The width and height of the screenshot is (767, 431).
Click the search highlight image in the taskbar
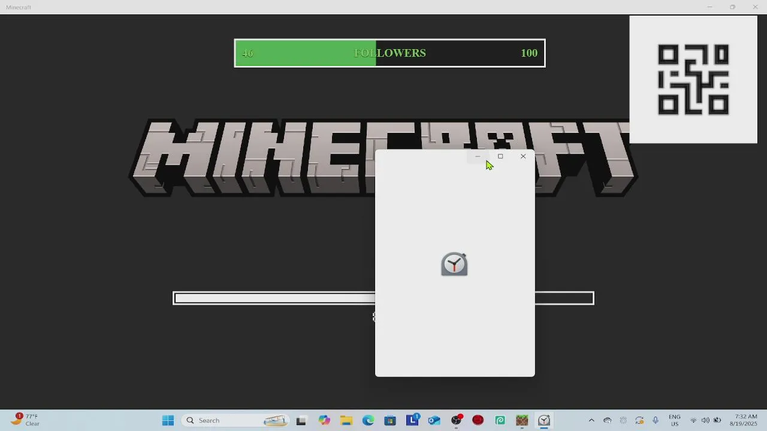pos(275,420)
